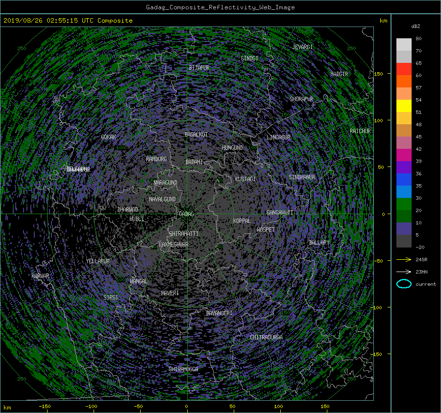Image resolution: width=441 pixels, height=413 pixels.
Task: Click the YADGIR city label
Action: pos(339,74)
